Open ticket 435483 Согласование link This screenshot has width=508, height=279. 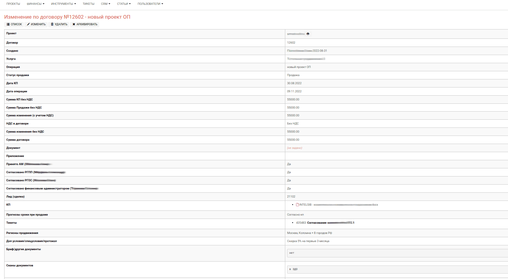pos(325,223)
